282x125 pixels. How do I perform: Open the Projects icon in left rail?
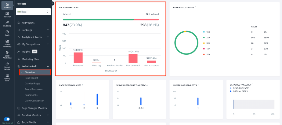point(7,6)
